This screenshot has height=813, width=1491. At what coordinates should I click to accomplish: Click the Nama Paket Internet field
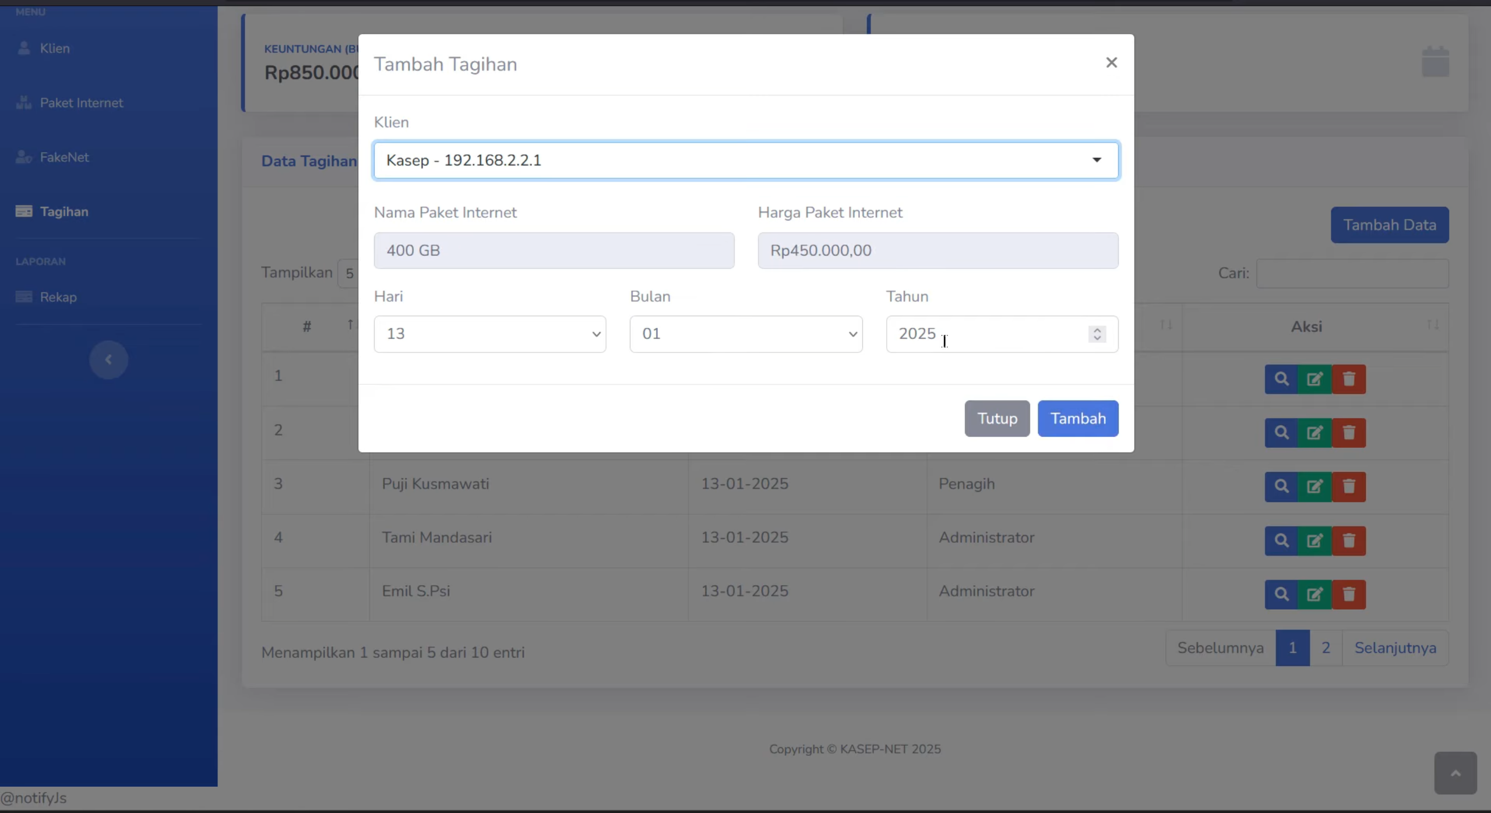(x=554, y=250)
